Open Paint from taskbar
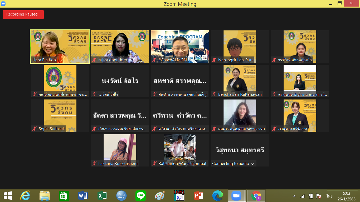 coord(160,196)
